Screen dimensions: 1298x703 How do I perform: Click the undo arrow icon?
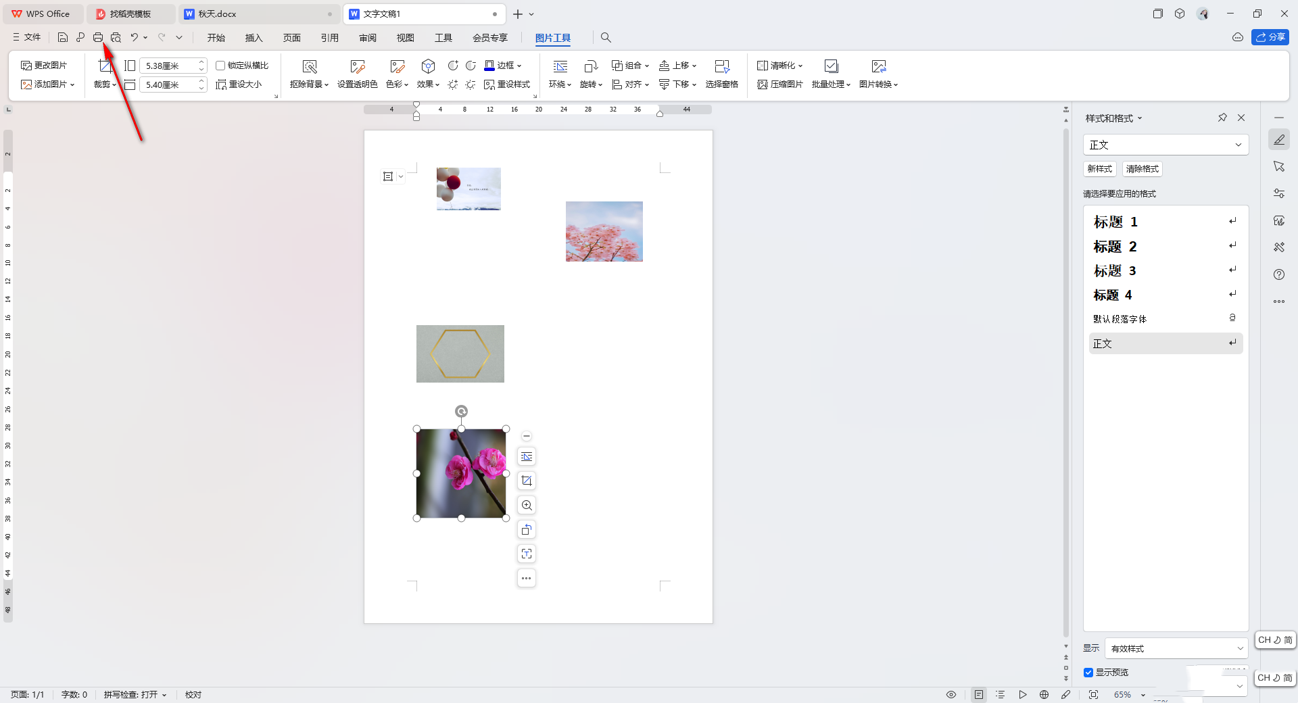tap(135, 38)
